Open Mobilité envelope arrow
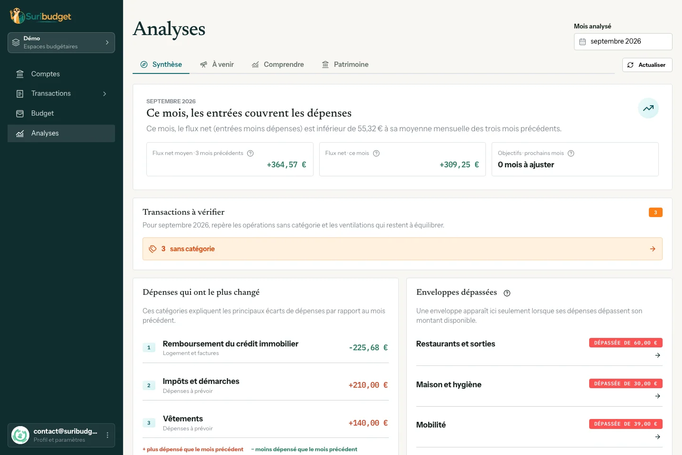682x455 pixels. point(658,437)
